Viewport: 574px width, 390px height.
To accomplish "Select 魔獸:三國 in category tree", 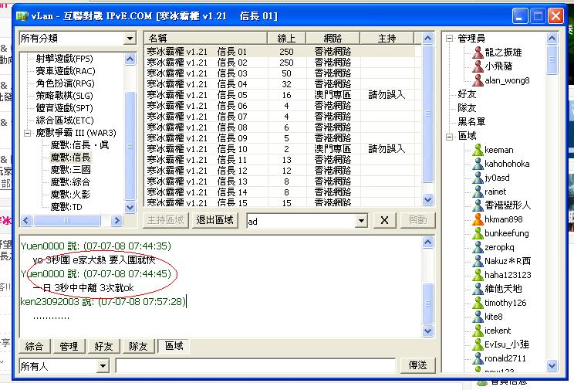I will tap(70, 170).
